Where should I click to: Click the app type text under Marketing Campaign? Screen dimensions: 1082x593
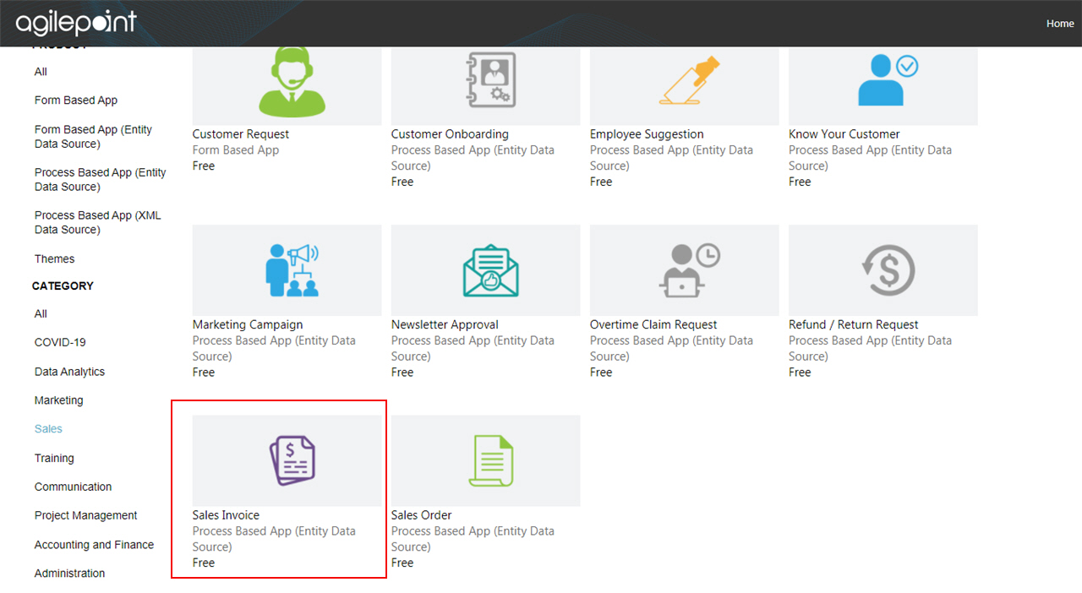point(274,349)
